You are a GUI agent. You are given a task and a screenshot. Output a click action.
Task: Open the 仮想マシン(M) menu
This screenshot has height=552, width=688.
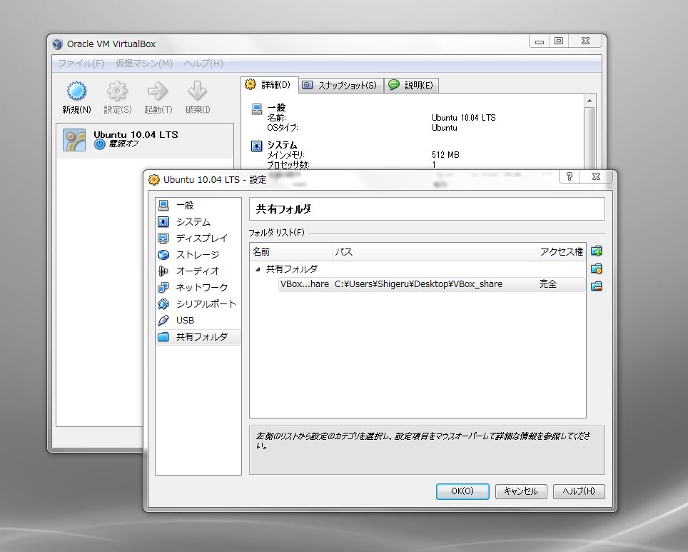pyautogui.click(x=144, y=64)
